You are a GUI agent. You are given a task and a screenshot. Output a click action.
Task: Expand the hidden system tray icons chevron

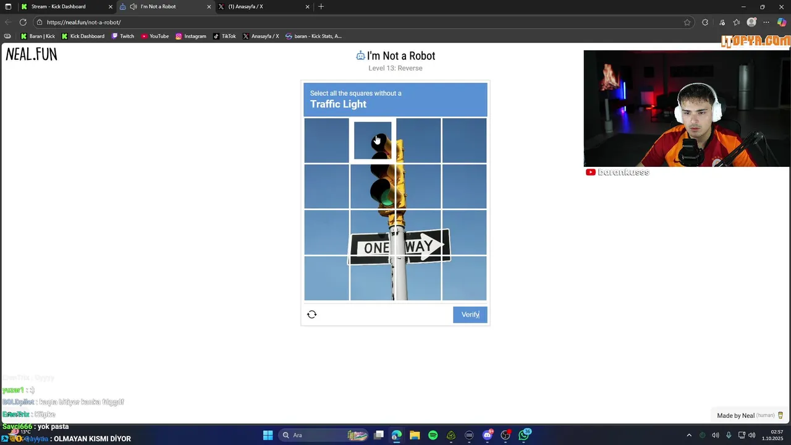(x=689, y=435)
